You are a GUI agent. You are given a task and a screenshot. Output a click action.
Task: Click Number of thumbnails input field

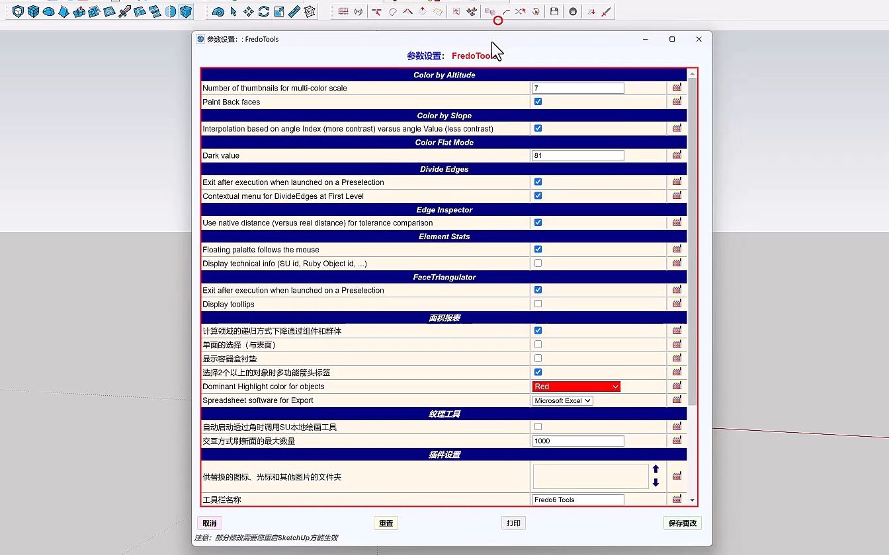click(x=578, y=88)
